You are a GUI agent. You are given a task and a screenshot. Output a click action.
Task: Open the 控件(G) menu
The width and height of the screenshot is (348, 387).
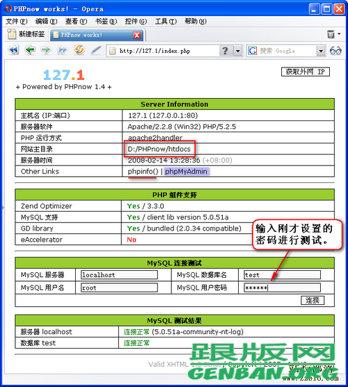tap(136, 22)
